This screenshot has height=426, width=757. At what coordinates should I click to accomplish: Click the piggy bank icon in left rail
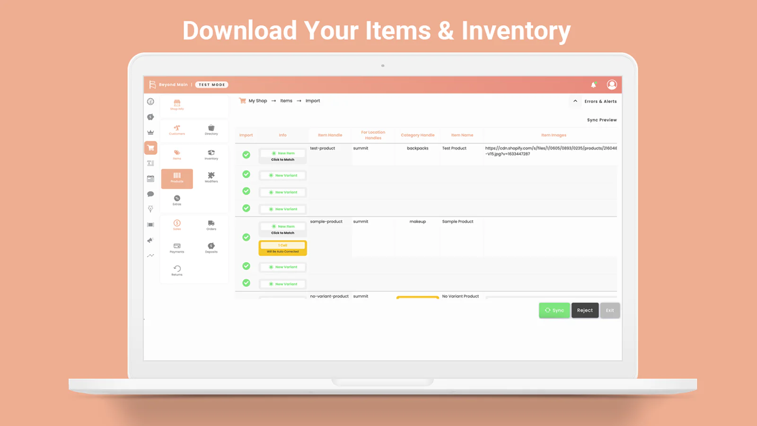(x=150, y=117)
